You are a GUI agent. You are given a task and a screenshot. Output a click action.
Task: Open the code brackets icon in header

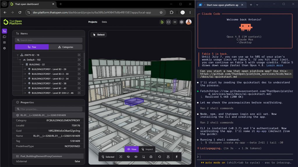168,22
